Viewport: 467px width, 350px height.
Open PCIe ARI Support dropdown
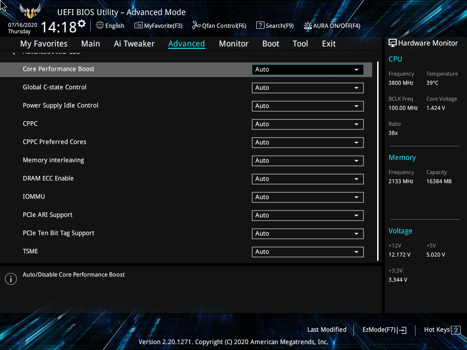point(308,215)
